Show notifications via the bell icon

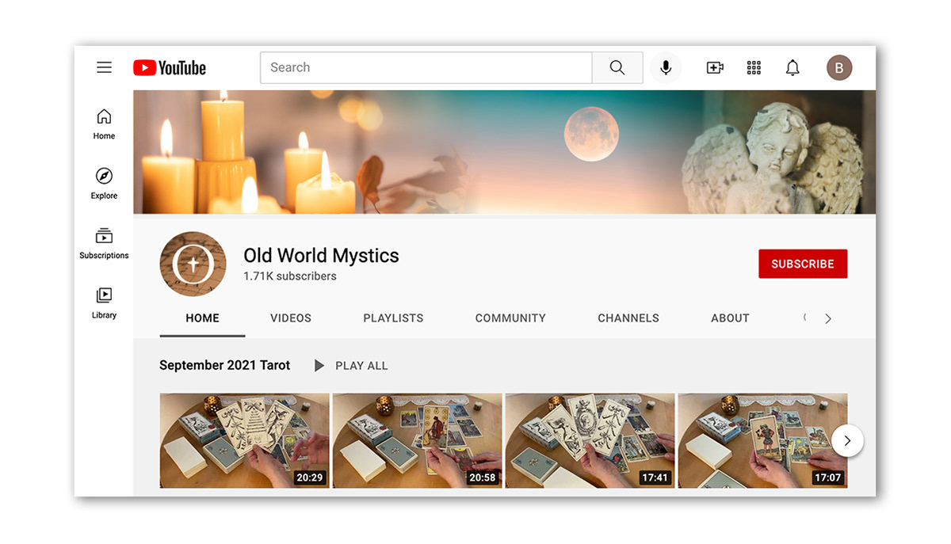pyautogui.click(x=792, y=68)
